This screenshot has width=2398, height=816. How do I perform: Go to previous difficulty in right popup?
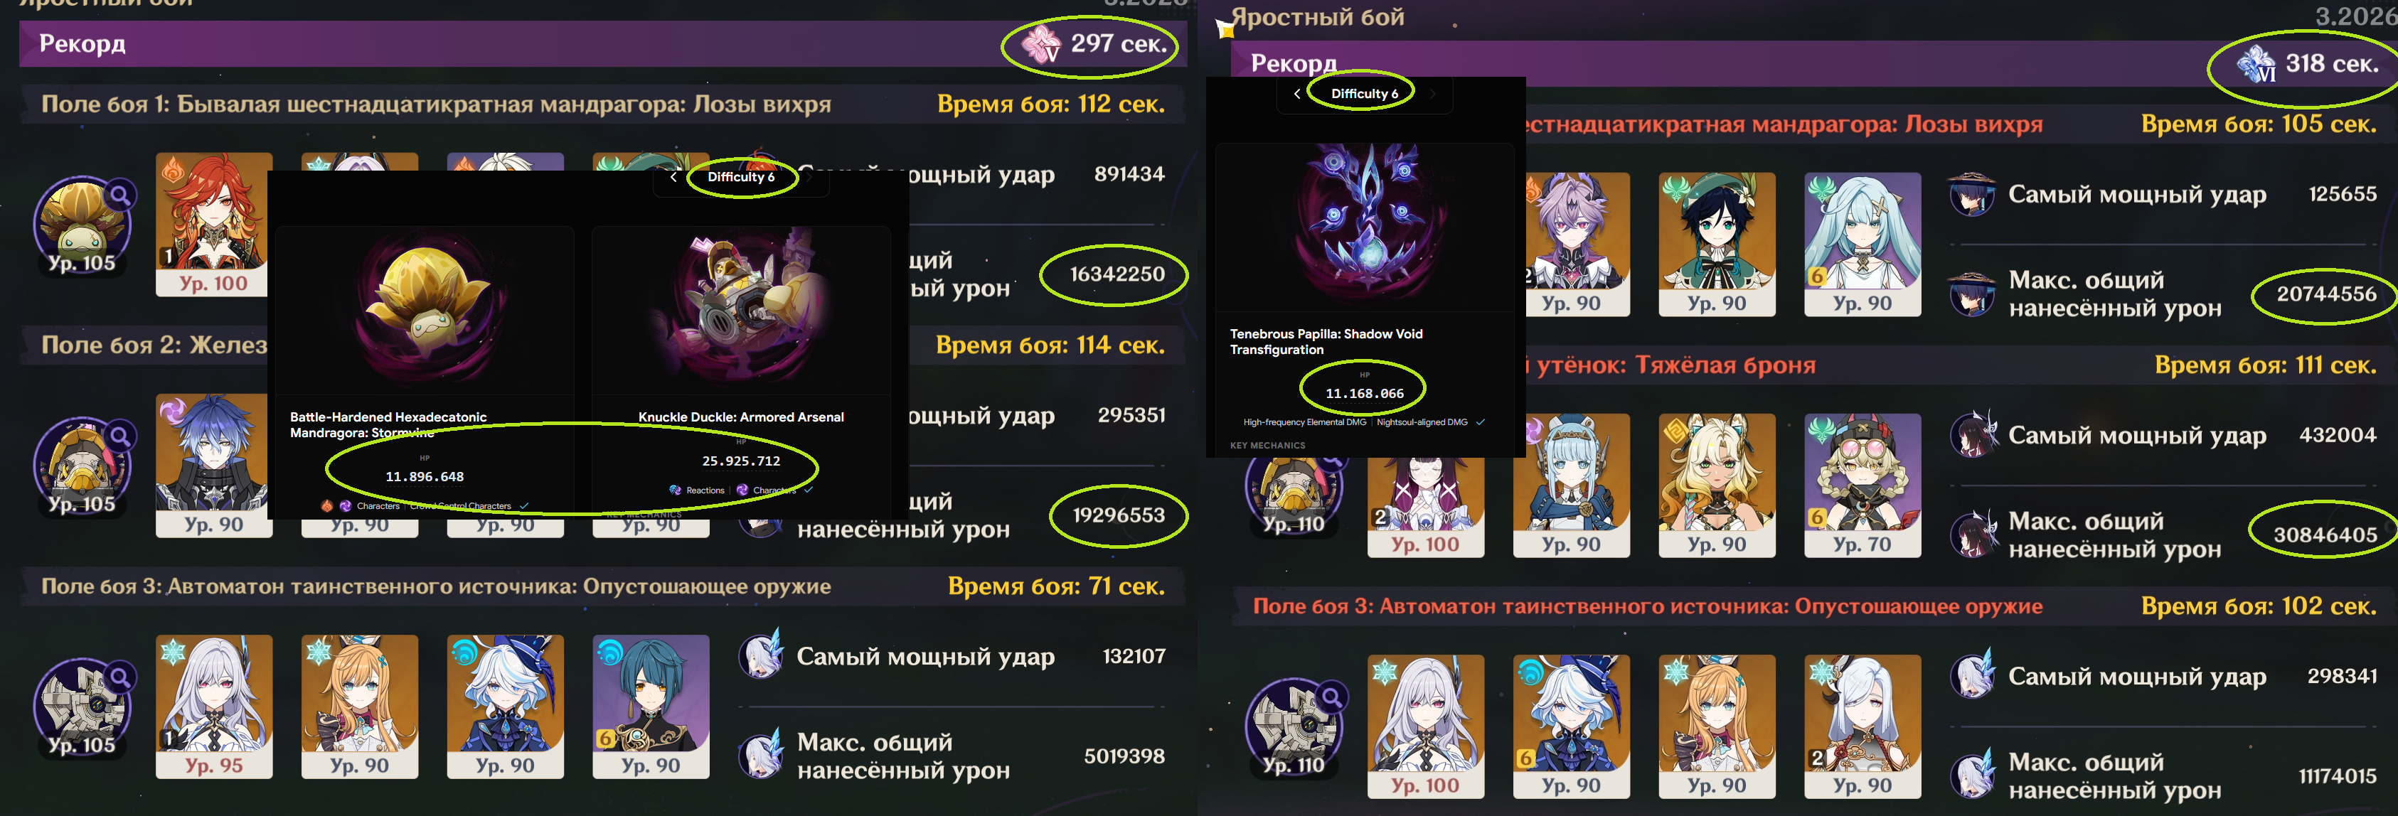coord(1296,93)
